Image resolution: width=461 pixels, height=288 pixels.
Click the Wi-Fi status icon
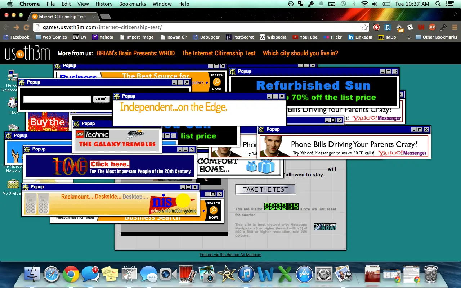[365, 4]
